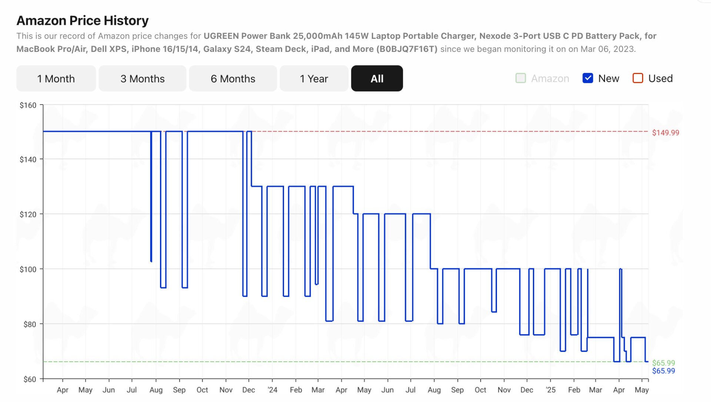Show the 6 Months price history
Image resolution: width=711 pixels, height=402 pixels.
pyautogui.click(x=233, y=79)
